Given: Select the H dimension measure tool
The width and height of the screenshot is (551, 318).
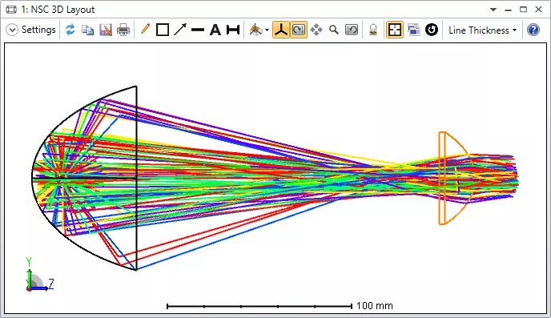Looking at the screenshot, I should pyautogui.click(x=232, y=30).
